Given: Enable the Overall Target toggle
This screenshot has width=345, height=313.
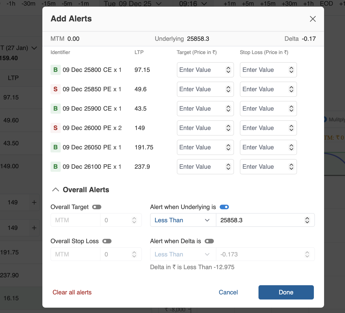Looking at the screenshot, I should pyautogui.click(x=97, y=207).
